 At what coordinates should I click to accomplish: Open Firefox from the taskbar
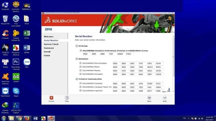tap(27, 118)
